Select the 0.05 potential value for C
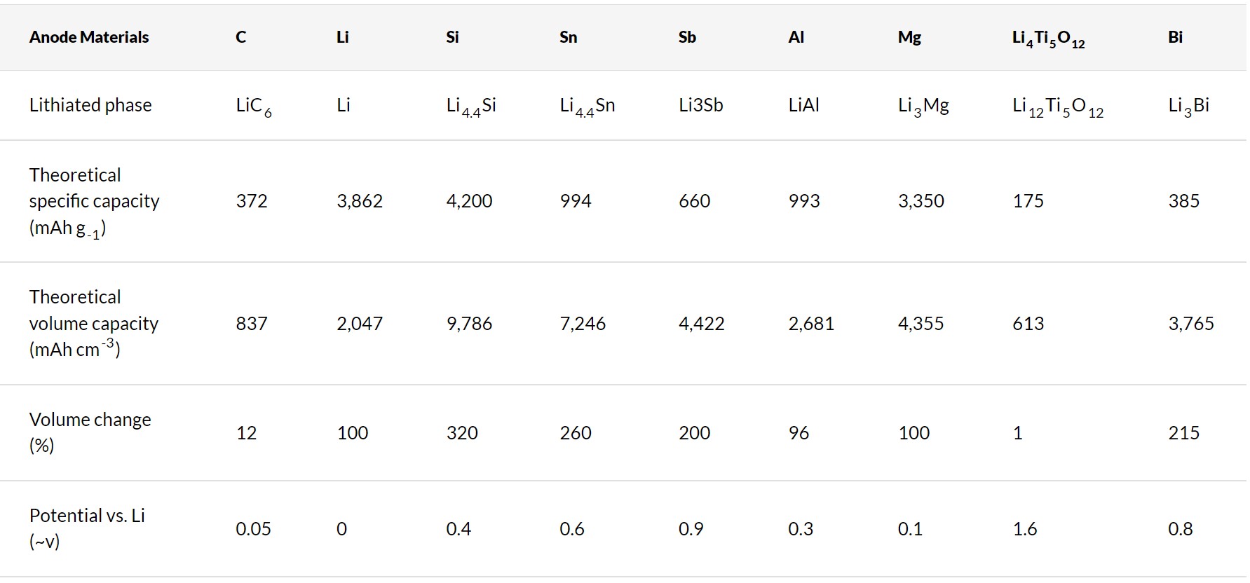This screenshot has width=1250, height=583. click(x=253, y=529)
